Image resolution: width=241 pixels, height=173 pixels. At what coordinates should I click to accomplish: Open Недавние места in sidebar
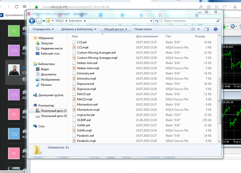point(52,48)
